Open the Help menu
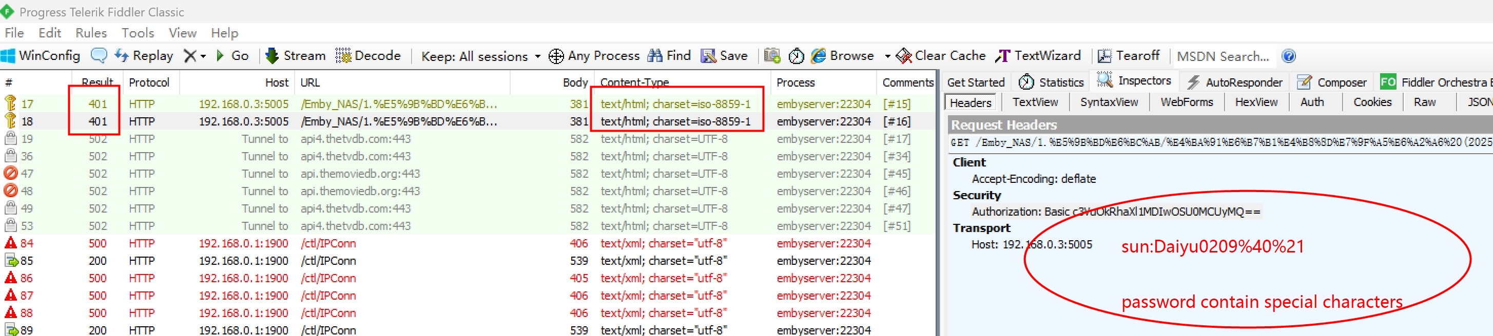This screenshot has width=1493, height=336. 224,33
